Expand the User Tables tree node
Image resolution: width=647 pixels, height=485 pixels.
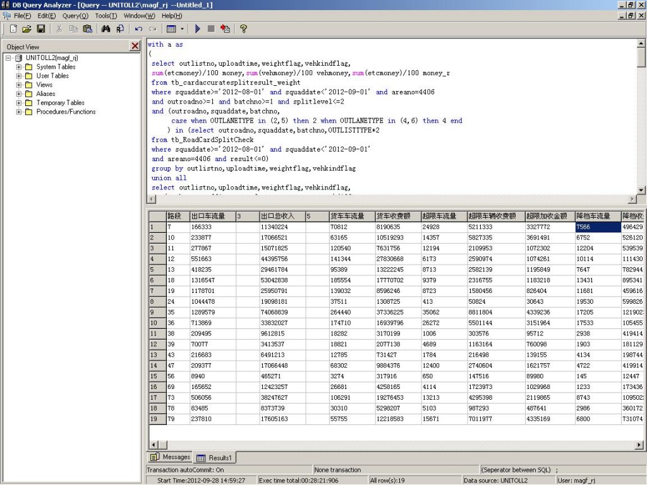point(19,76)
